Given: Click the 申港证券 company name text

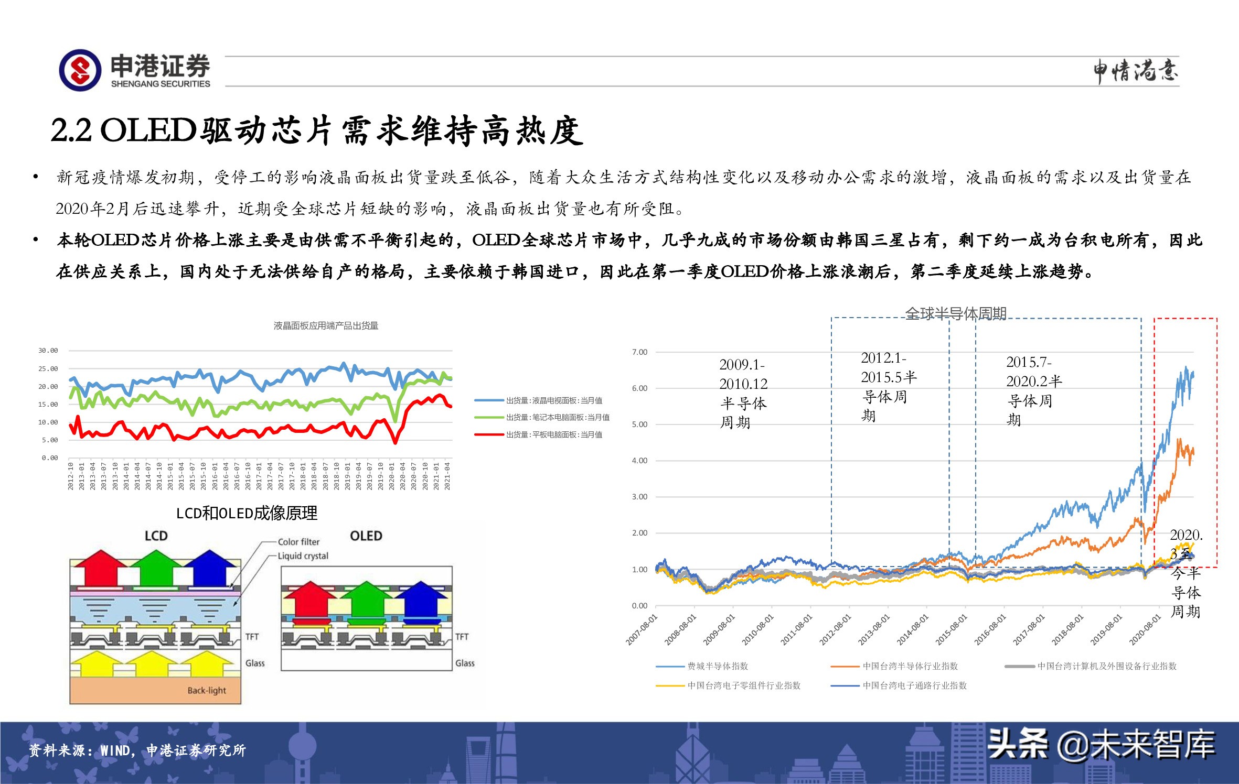Looking at the screenshot, I should coord(160,66).
